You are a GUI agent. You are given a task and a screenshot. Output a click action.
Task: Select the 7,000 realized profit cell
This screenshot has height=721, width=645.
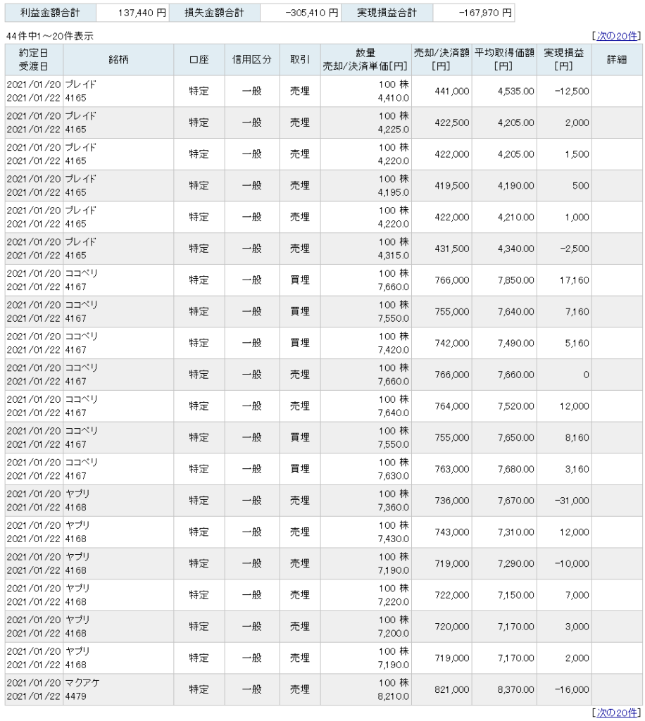[x=564, y=595]
